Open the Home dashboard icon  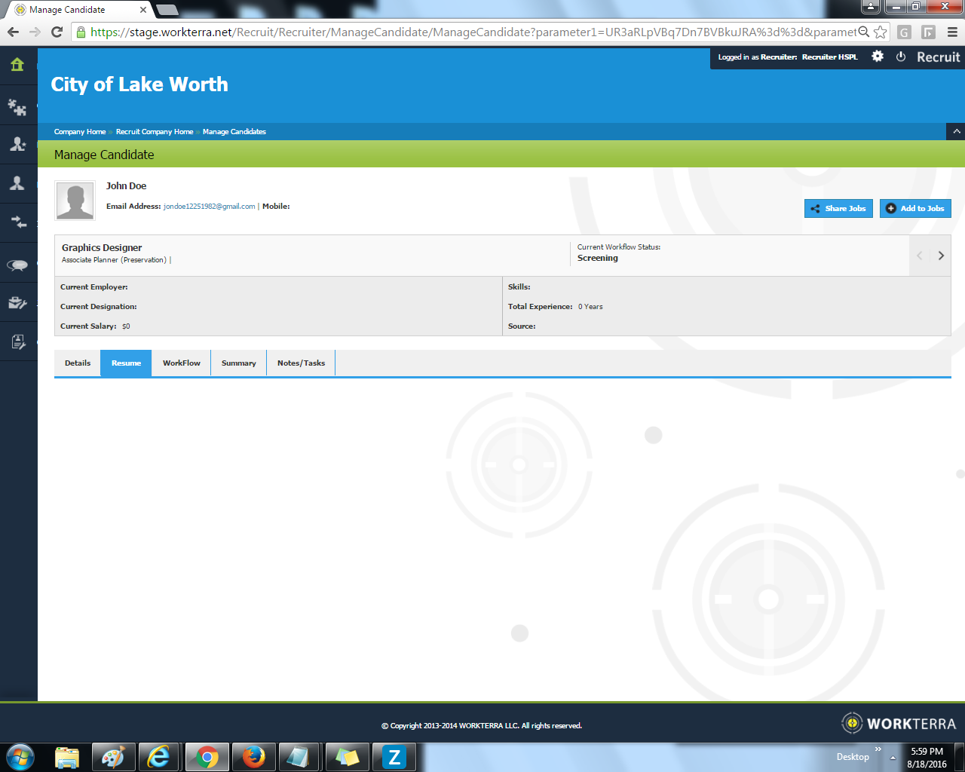(18, 66)
